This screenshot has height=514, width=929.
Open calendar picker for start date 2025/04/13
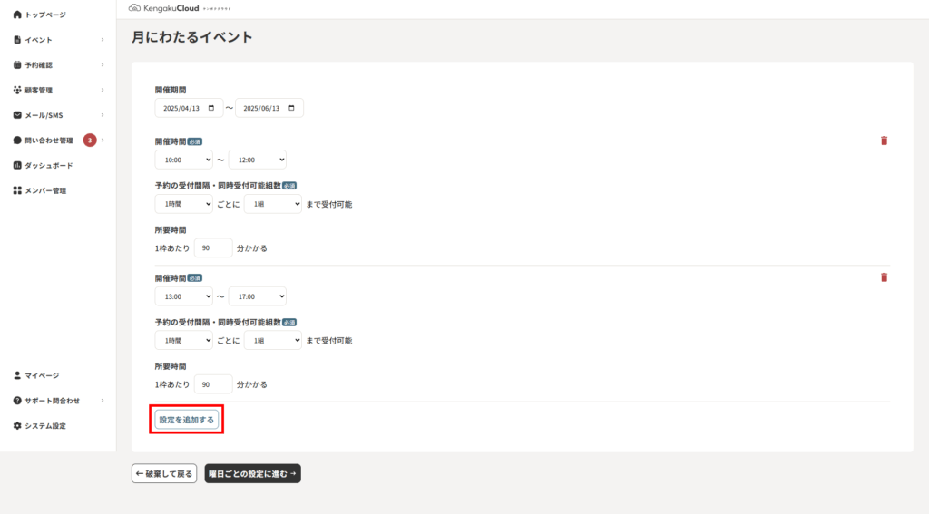[x=210, y=109]
